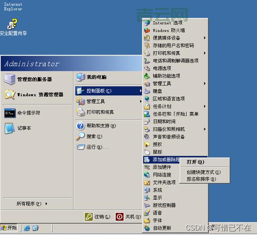Viewport: 257px width, 235px height.
Task: Click the 字体 folder icon
Action: (x=147, y=220)
